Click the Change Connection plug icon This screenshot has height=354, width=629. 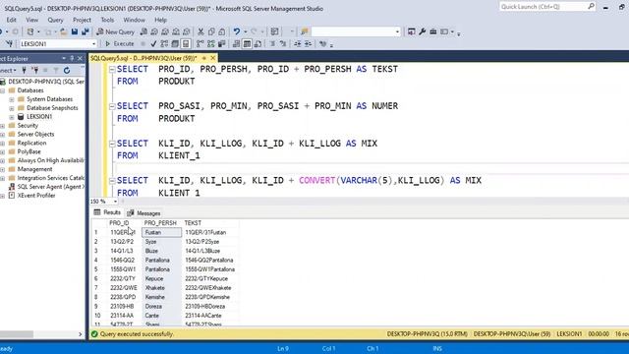pyautogui.click(x=9, y=43)
